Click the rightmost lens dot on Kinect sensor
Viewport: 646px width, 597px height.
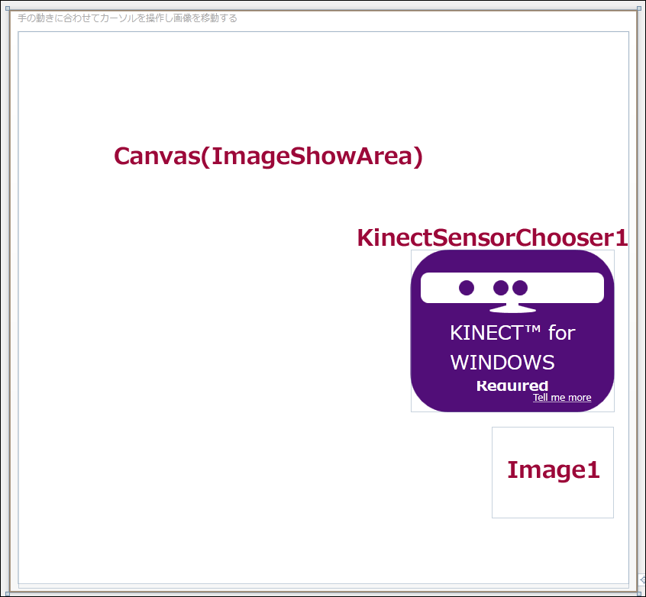coord(520,288)
